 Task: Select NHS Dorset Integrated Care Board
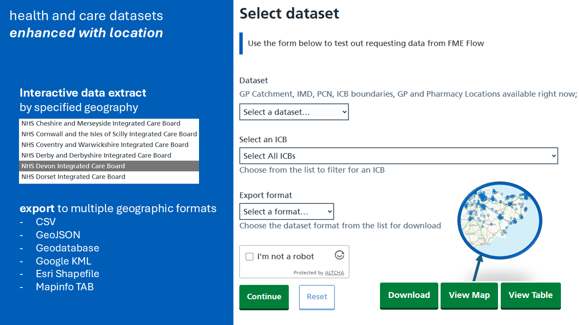[109, 177]
